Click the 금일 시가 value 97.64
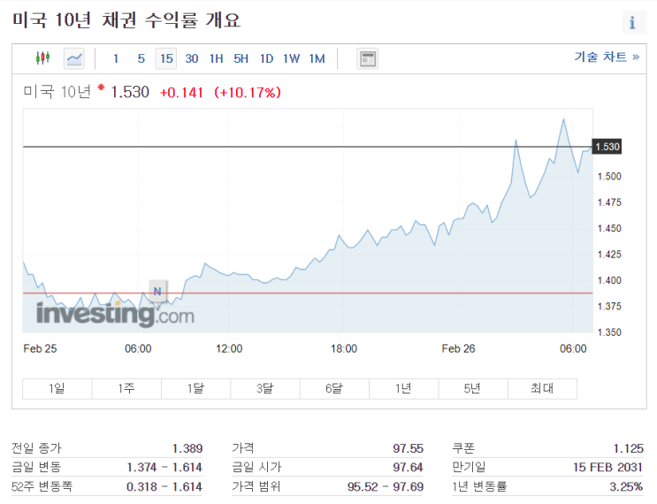 pos(409,467)
